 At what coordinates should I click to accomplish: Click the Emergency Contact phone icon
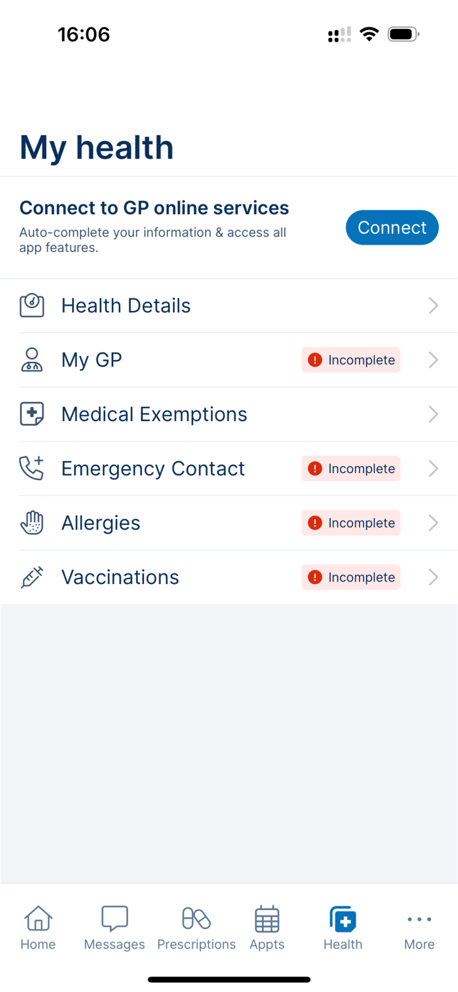pyautogui.click(x=32, y=468)
